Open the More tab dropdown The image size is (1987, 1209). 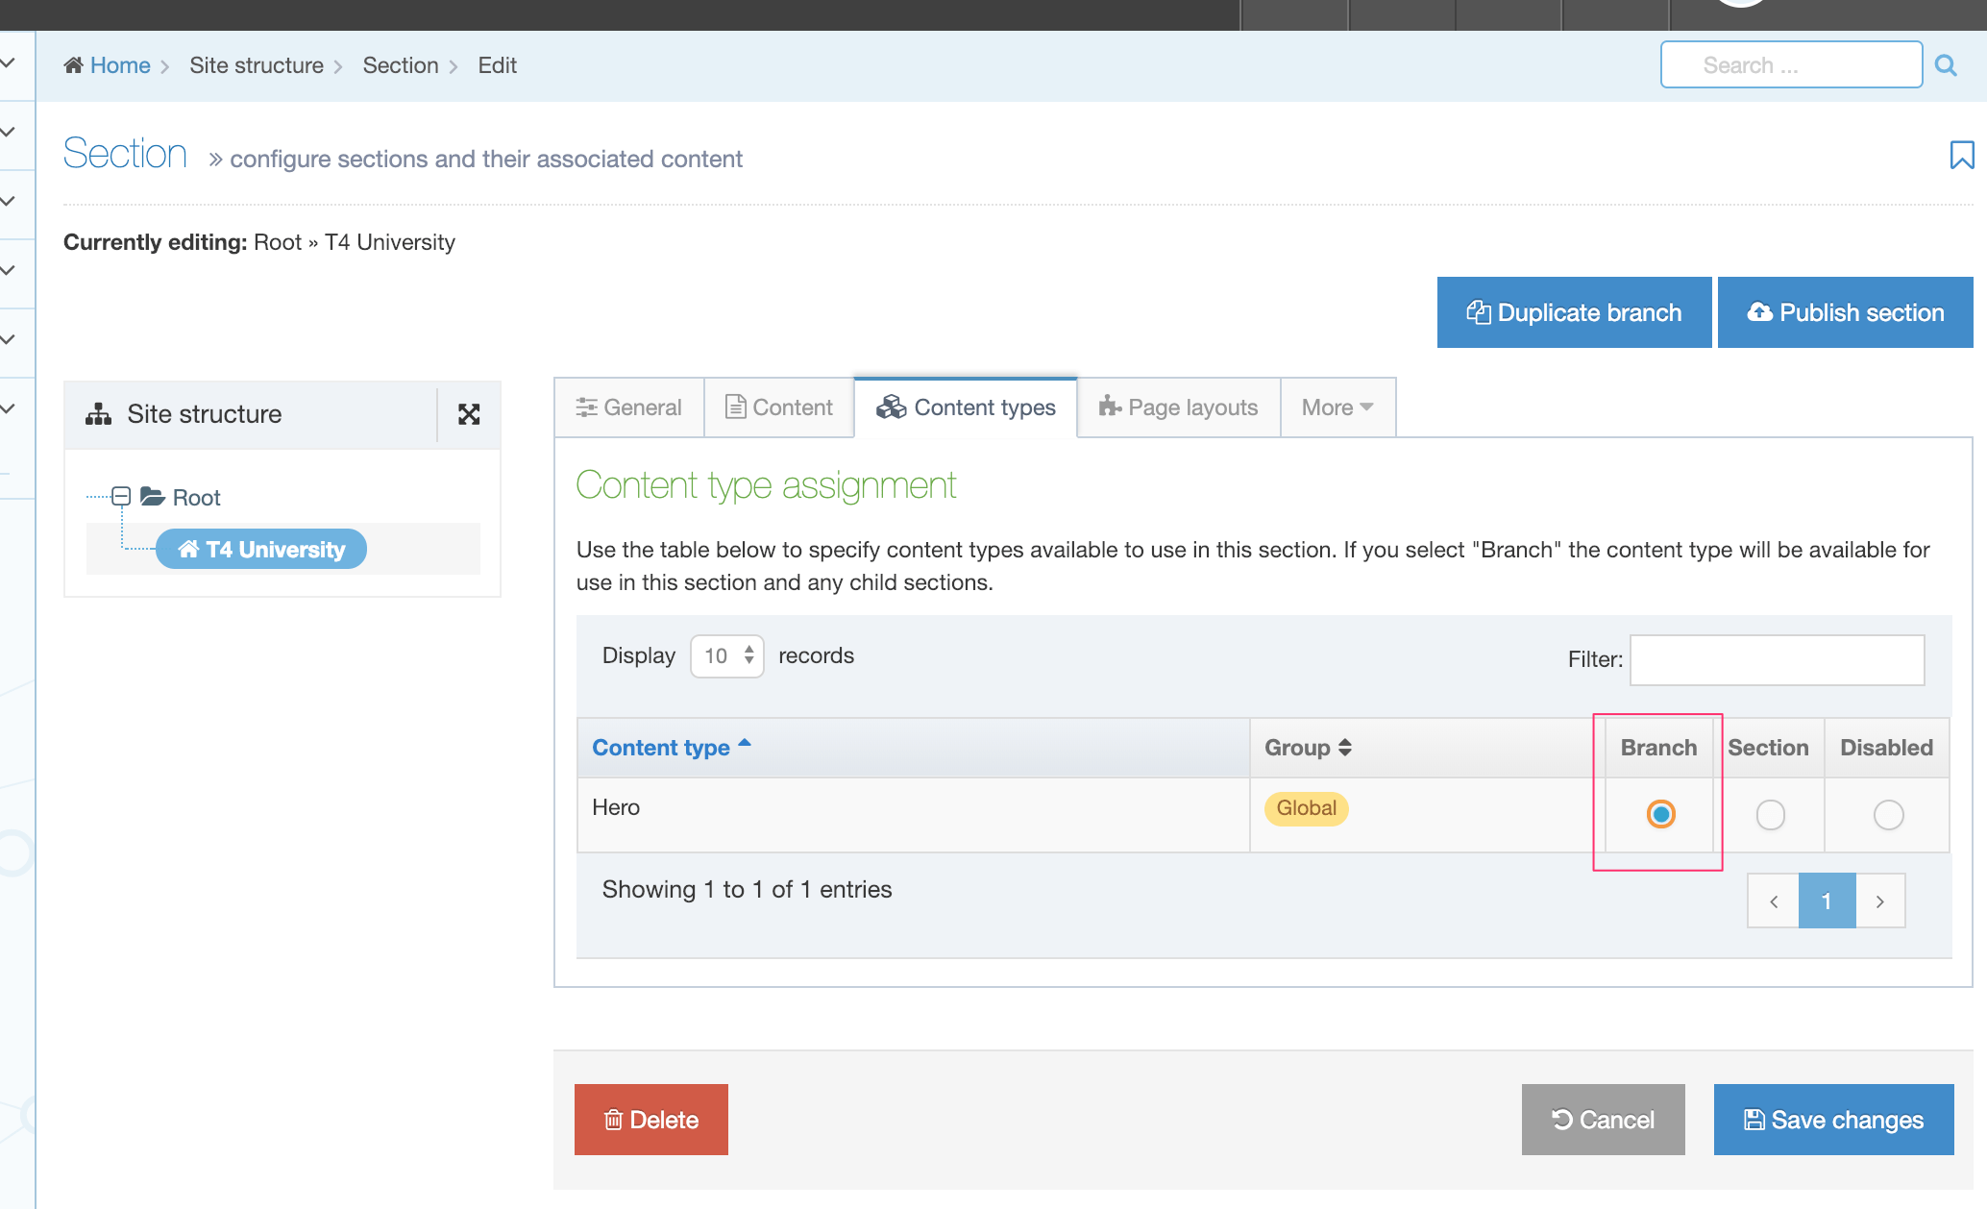pyautogui.click(x=1337, y=407)
